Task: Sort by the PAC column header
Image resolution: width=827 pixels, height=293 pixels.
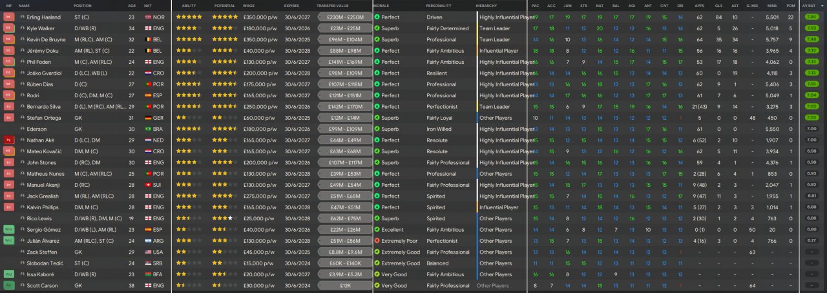Action: [x=535, y=5]
